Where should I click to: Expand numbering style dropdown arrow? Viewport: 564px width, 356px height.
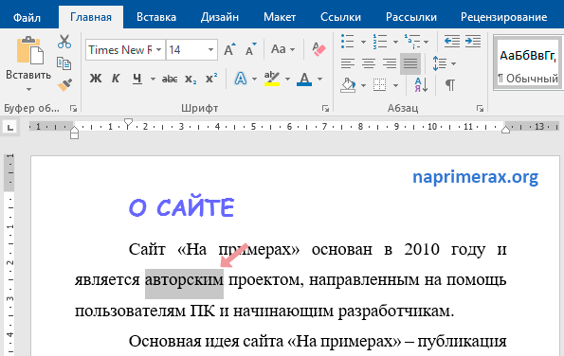pos(395,42)
